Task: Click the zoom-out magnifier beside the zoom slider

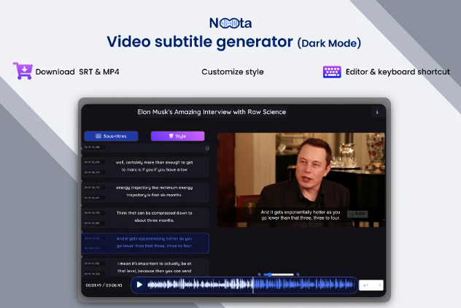Action: point(259,274)
